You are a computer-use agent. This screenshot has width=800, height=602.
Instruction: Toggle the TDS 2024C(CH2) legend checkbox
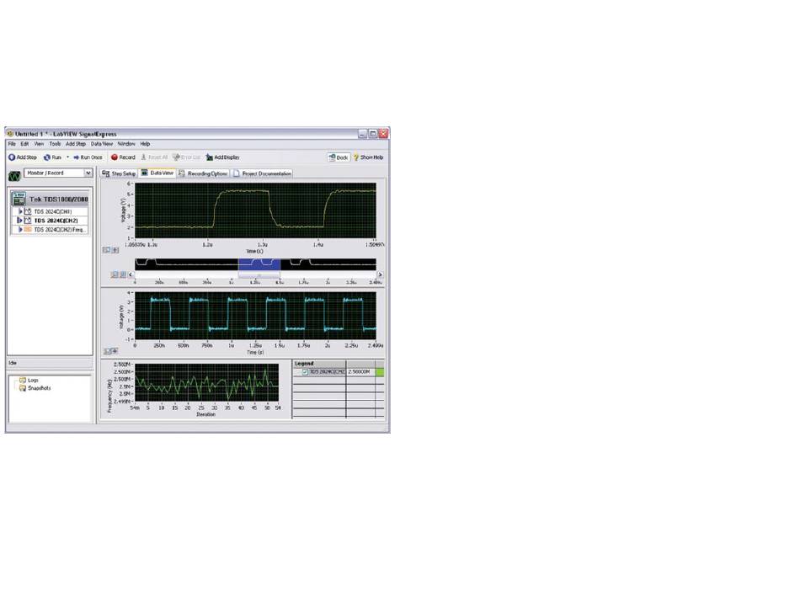pos(305,372)
